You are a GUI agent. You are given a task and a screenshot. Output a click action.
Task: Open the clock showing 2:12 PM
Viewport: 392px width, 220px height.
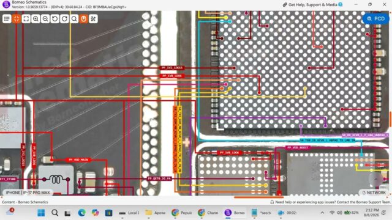372,213
